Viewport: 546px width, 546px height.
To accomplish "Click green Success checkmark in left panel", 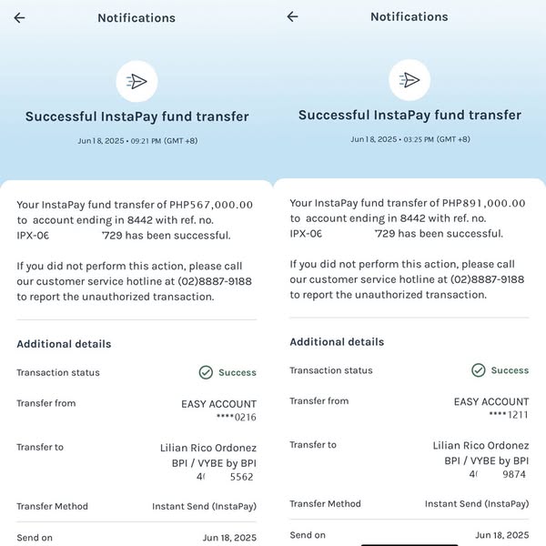I will coord(206,372).
